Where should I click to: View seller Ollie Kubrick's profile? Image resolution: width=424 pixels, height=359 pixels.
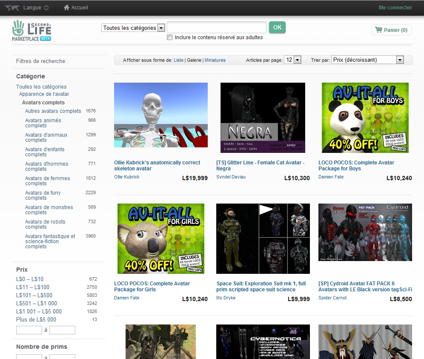pos(127,177)
